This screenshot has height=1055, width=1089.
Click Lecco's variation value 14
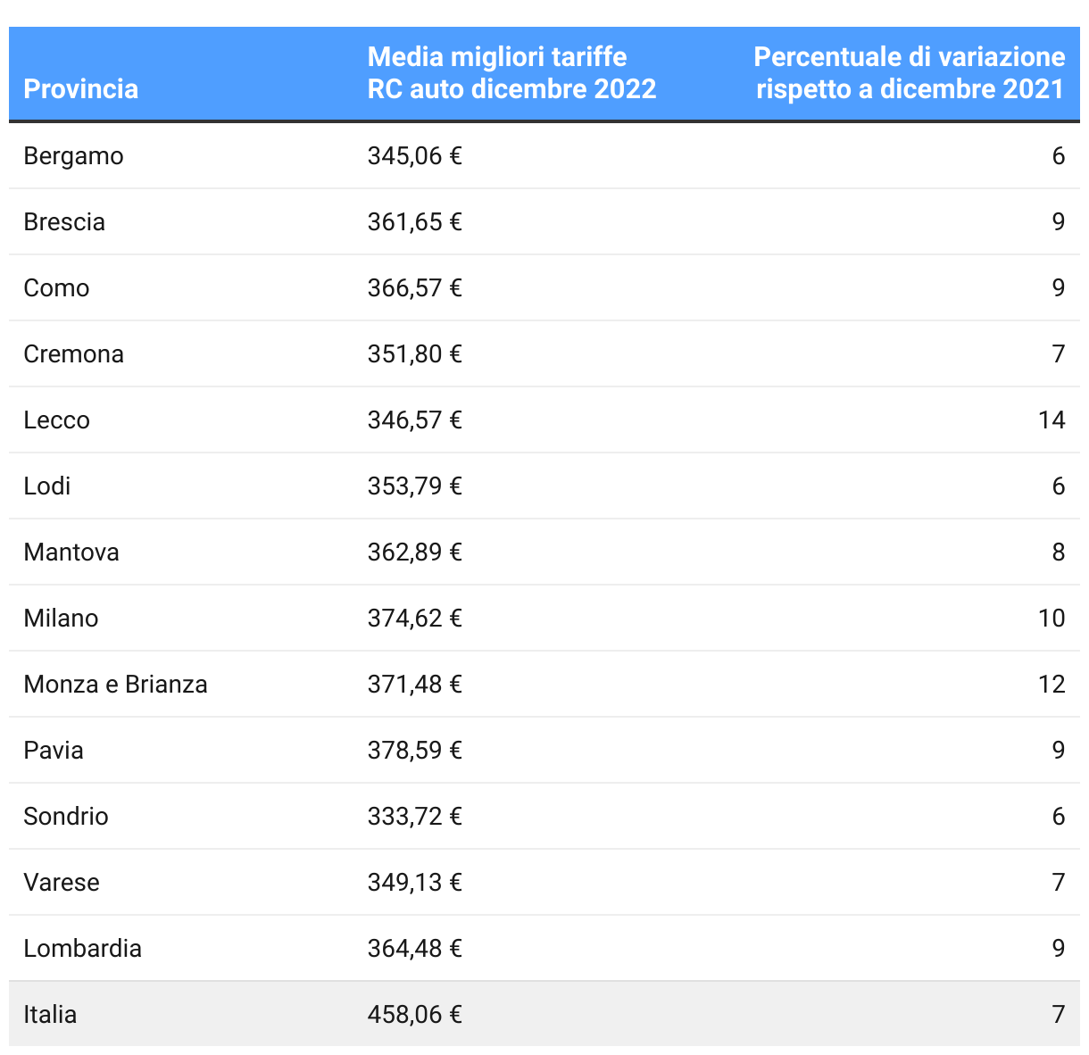click(1051, 420)
